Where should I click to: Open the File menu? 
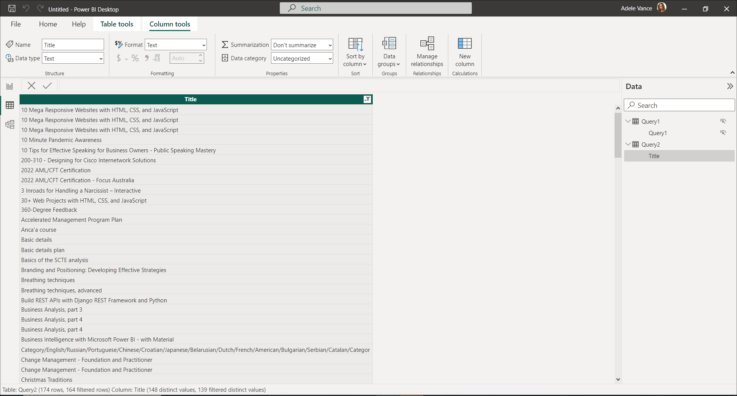[16, 24]
